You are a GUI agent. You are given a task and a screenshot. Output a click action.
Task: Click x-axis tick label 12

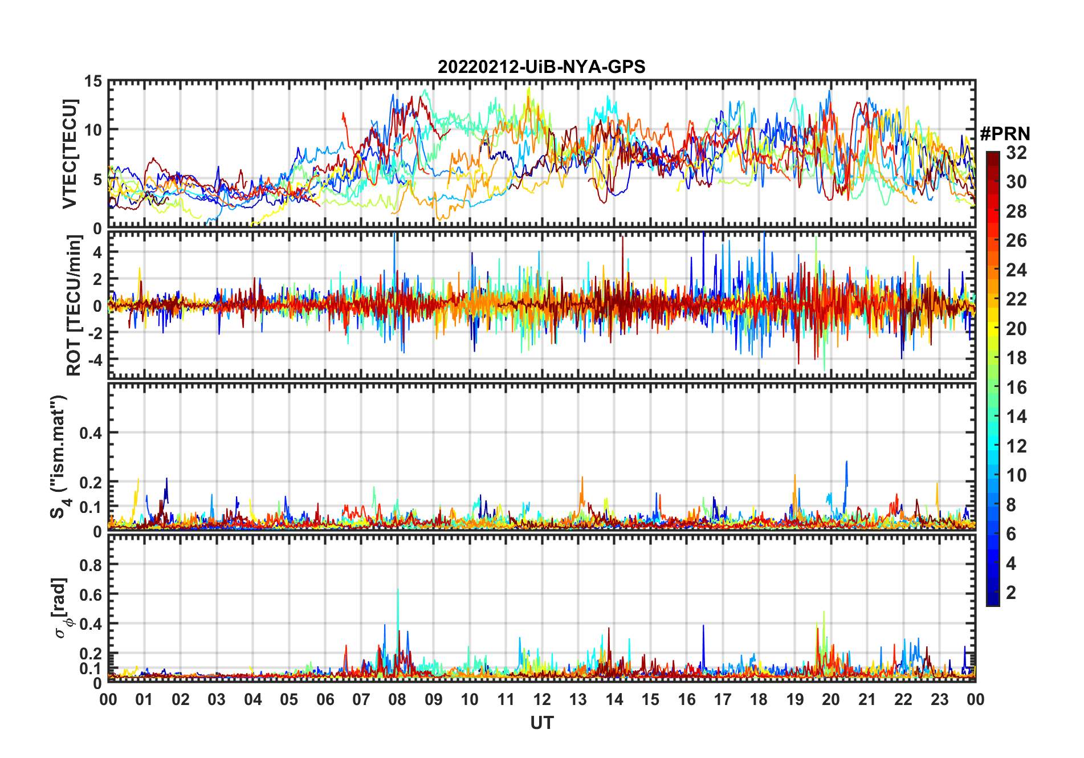click(x=542, y=700)
